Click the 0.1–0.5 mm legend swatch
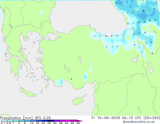 coord(4,121)
